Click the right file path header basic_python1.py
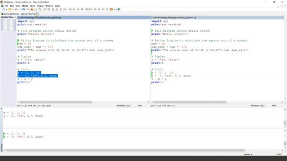 click(217, 17)
